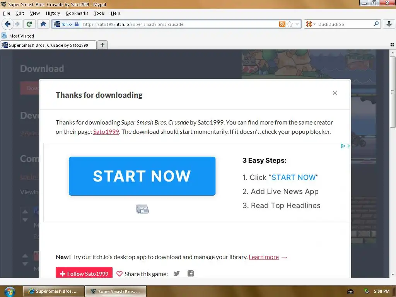Open the Tools menu
Image resolution: width=396 pixels, height=297 pixels.
[x=99, y=13]
